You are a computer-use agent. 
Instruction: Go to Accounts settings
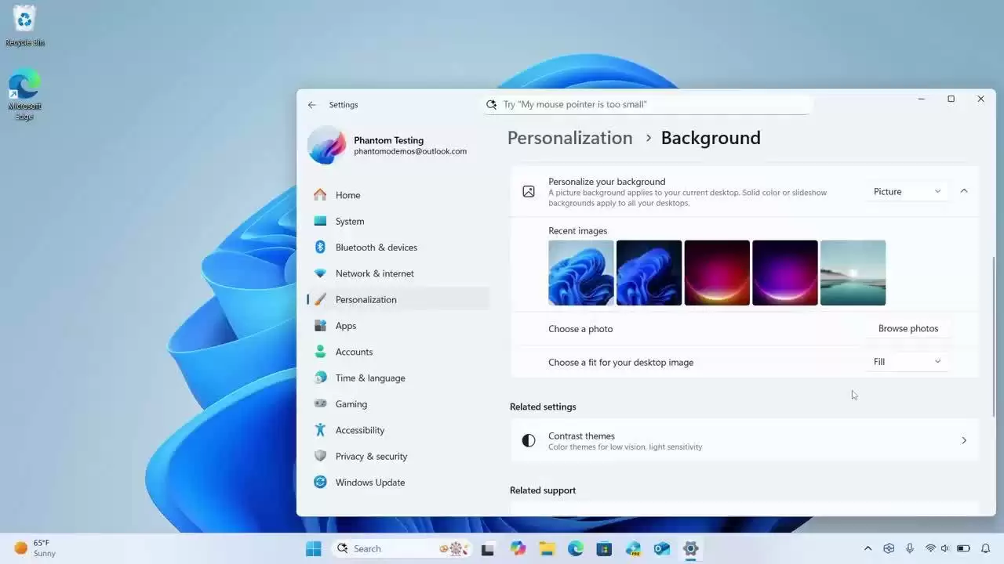coord(354,351)
